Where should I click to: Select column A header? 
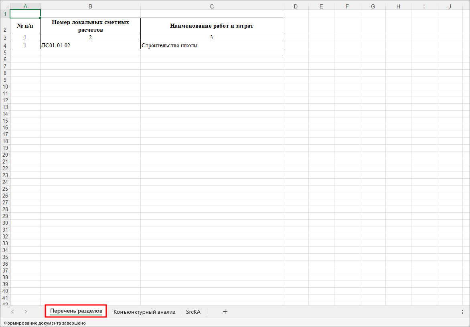[25, 6]
